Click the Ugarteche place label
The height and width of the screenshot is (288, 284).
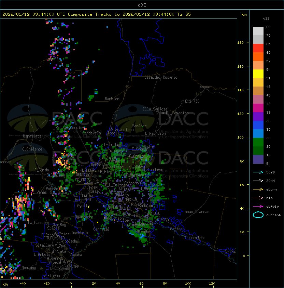84,217
